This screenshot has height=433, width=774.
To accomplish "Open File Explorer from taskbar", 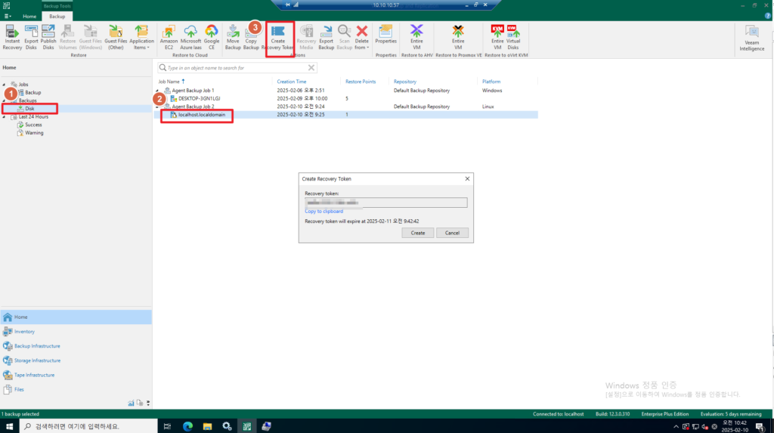I will pyautogui.click(x=207, y=427).
